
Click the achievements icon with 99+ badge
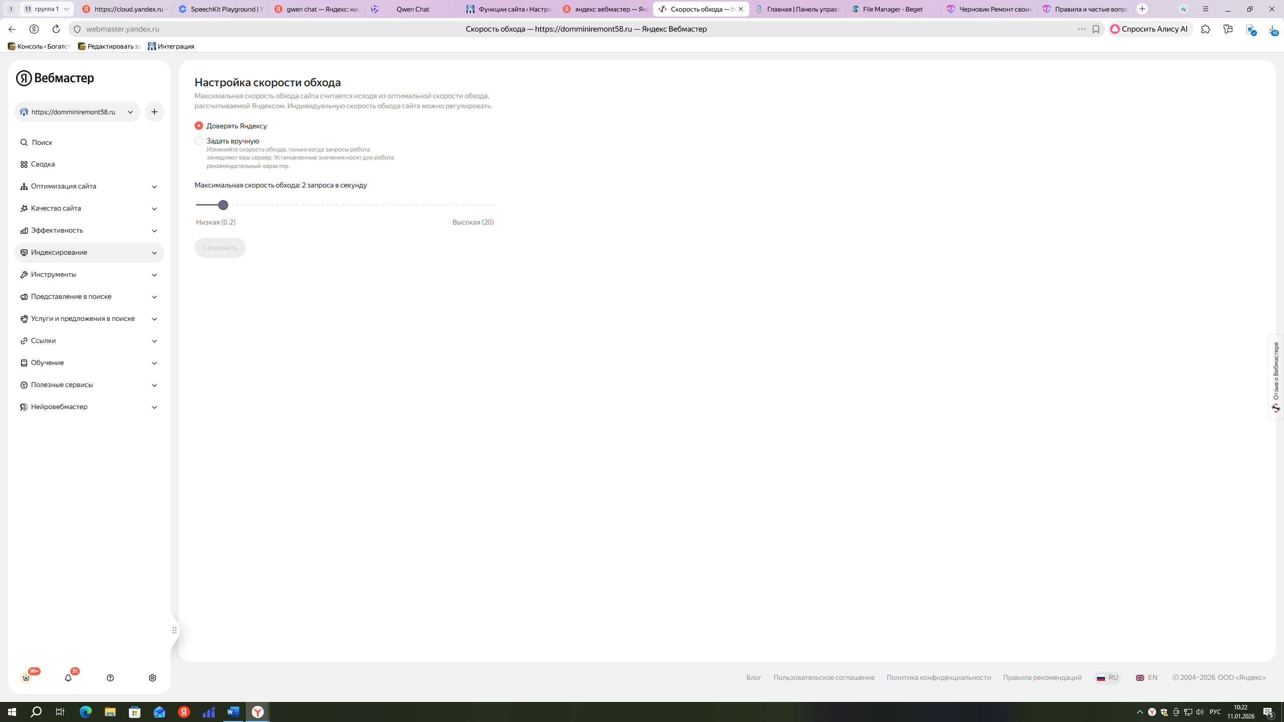coord(26,678)
